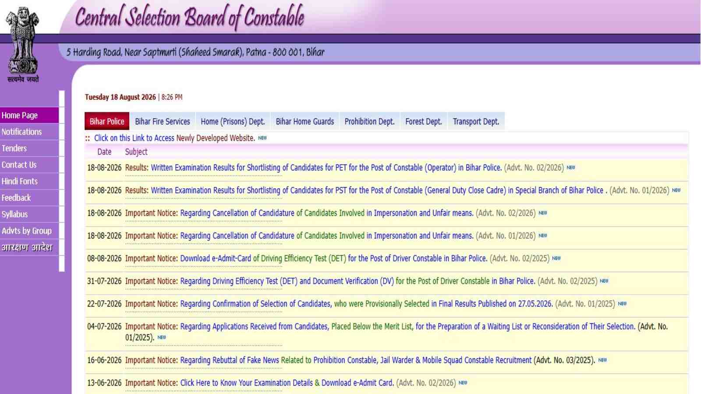This screenshot has height=394, width=701.
Task: Open the Waiting List reconsideration notice
Action: tap(408, 327)
